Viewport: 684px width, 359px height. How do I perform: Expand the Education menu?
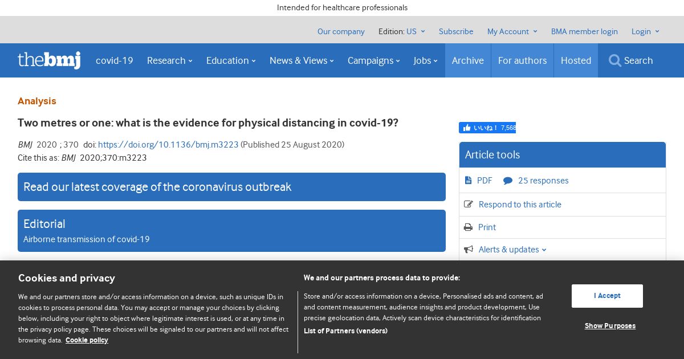point(231,60)
